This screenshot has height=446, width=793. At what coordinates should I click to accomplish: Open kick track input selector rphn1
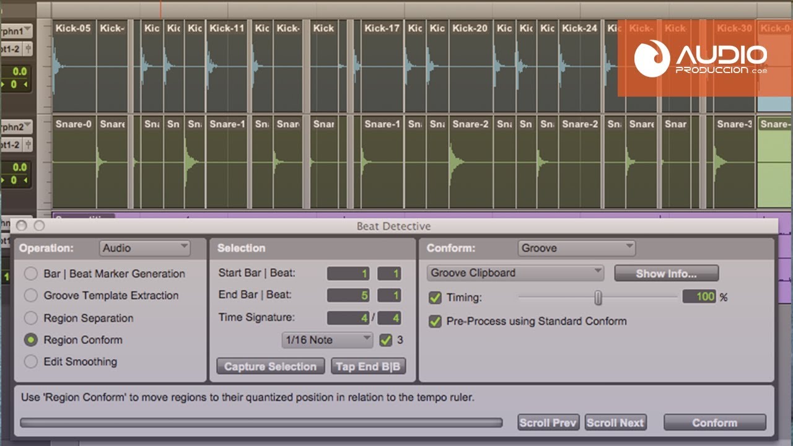pos(16,31)
